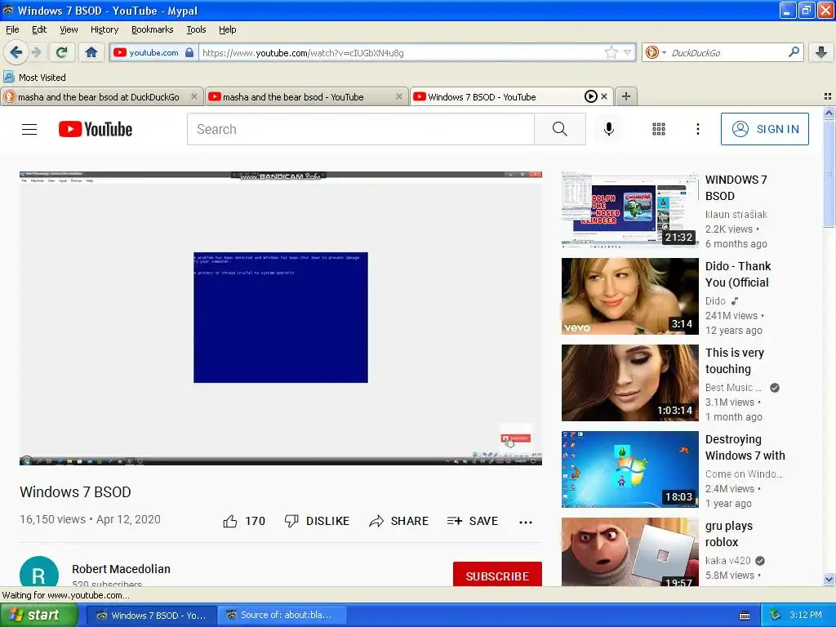Focus the YouTube Search field
This screenshot has width=836, height=627.
click(360, 129)
